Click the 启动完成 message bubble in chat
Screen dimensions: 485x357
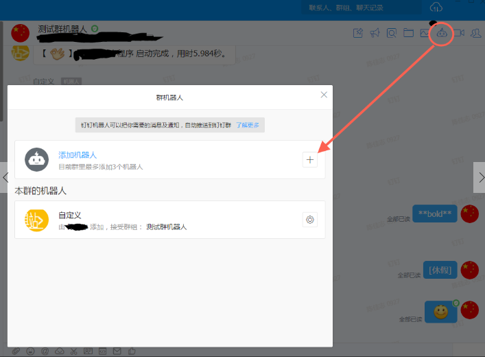tap(134, 54)
